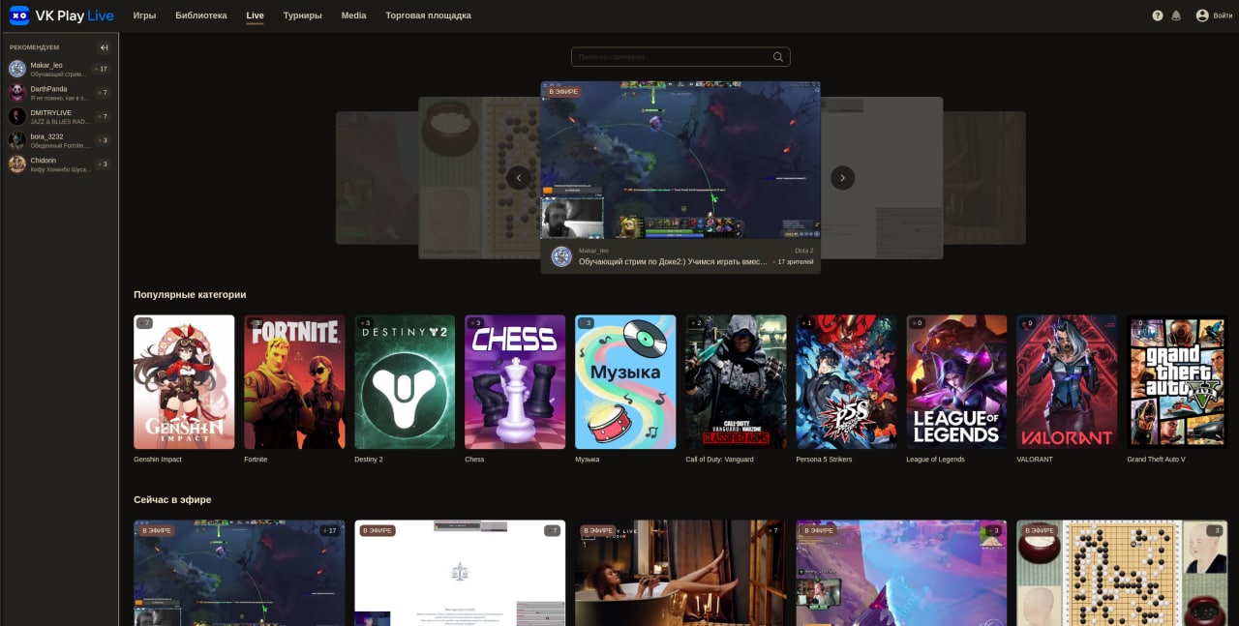Open the Chess category cover
The height and width of the screenshot is (626, 1239).
click(x=515, y=381)
